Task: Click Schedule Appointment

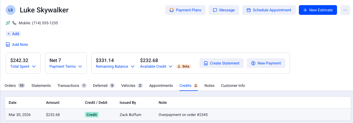Action: point(269,10)
